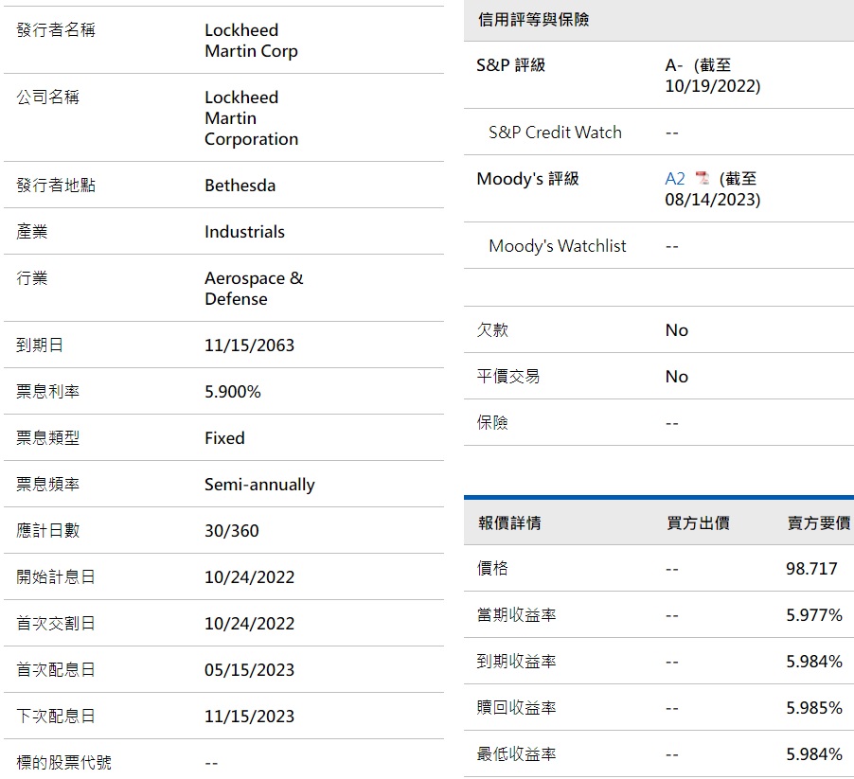Click the 當期收益率 value 5.977%
This screenshot has height=779, width=854.
click(813, 615)
